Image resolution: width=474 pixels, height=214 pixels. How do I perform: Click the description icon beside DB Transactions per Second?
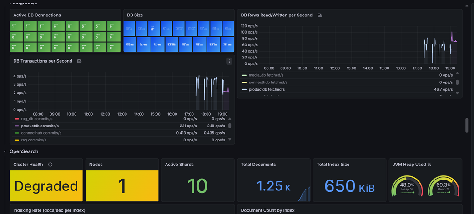(x=79, y=61)
